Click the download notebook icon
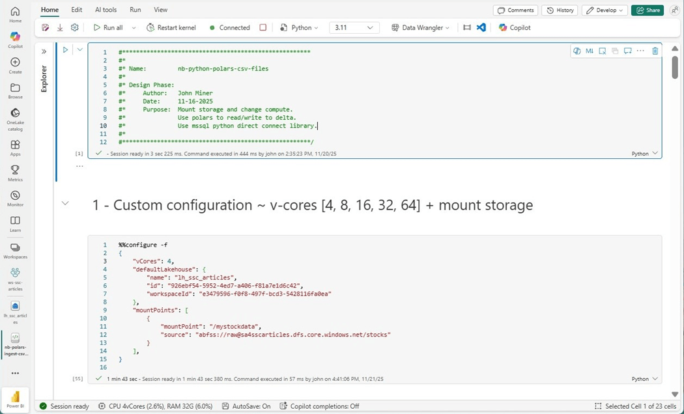The width and height of the screenshot is (684, 414). click(x=60, y=27)
